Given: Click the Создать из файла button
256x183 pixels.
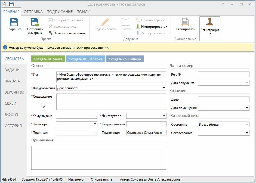Looking at the screenshot, I should click(48, 59).
